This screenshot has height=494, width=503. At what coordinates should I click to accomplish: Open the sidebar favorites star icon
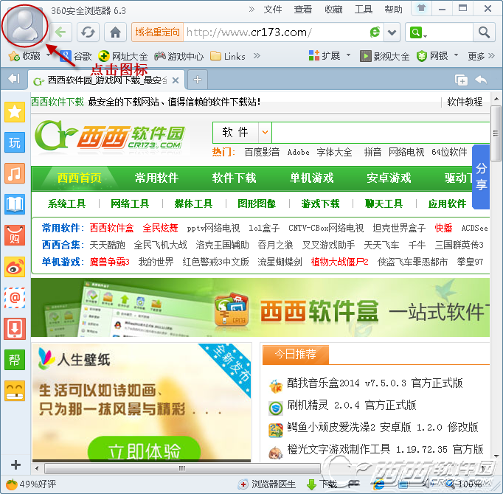(15, 112)
